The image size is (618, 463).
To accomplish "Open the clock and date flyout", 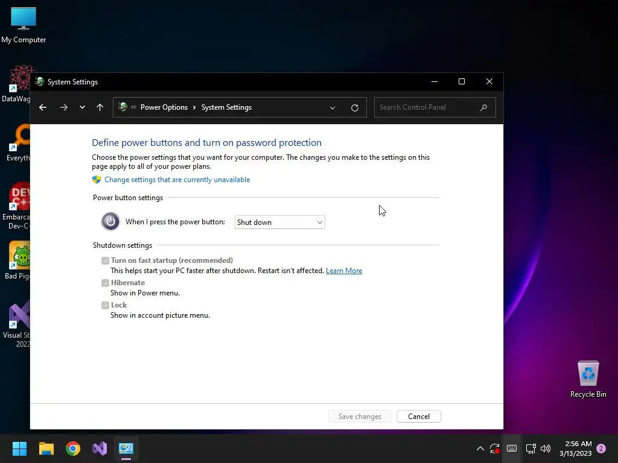I will [x=575, y=449].
